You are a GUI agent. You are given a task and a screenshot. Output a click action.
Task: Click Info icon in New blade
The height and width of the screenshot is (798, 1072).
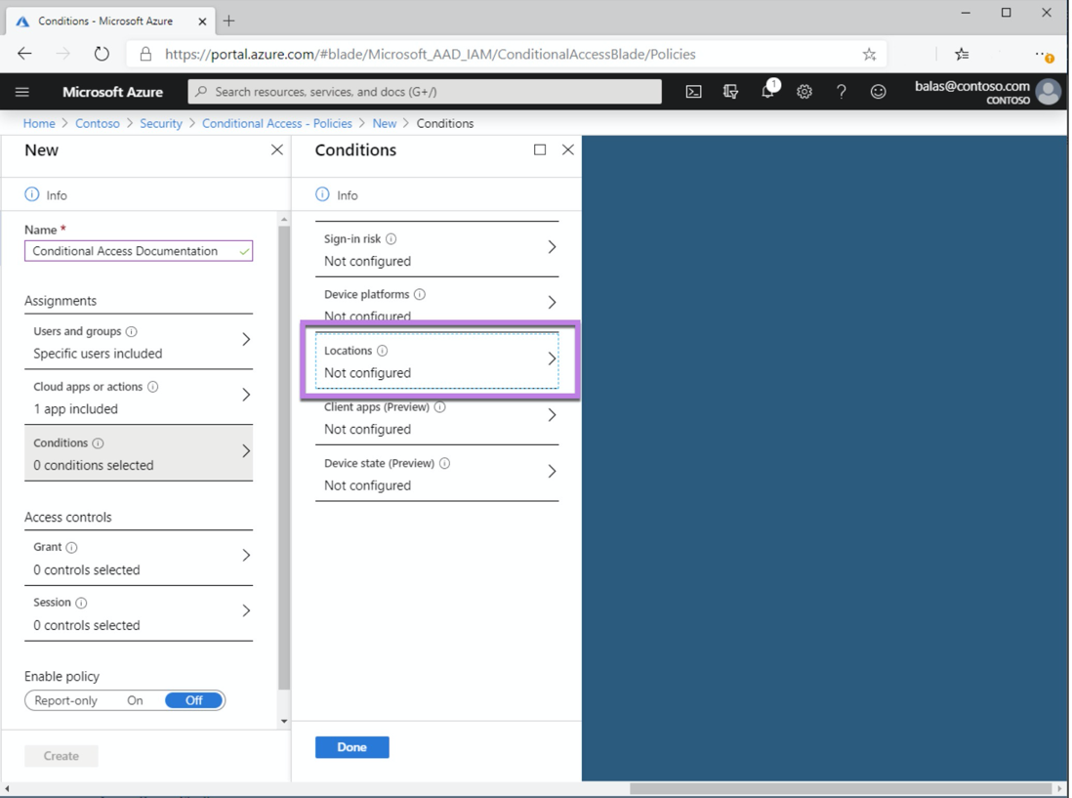pyautogui.click(x=32, y=195)
